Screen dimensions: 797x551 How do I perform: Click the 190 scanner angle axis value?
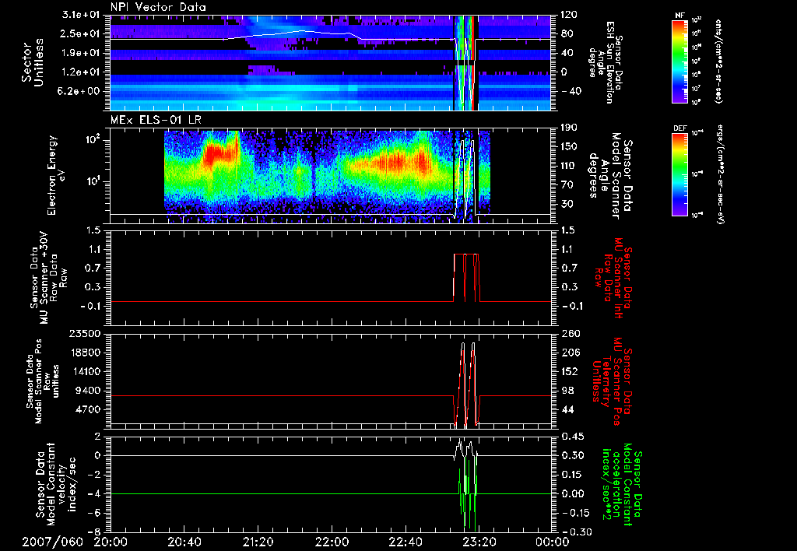point(569,128)
